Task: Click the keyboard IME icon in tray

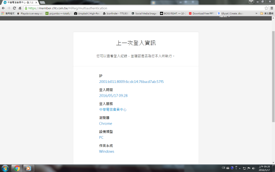Action: pos(228,168)
